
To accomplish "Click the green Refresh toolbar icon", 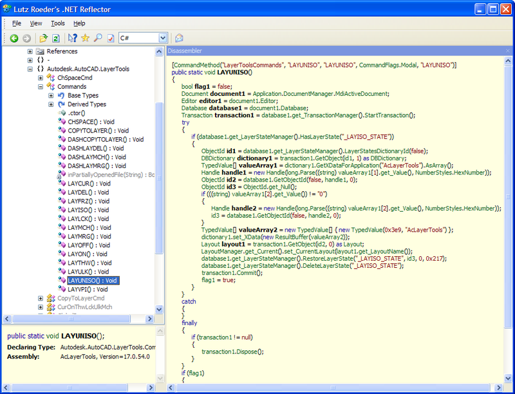I will (x=56, y=39).
